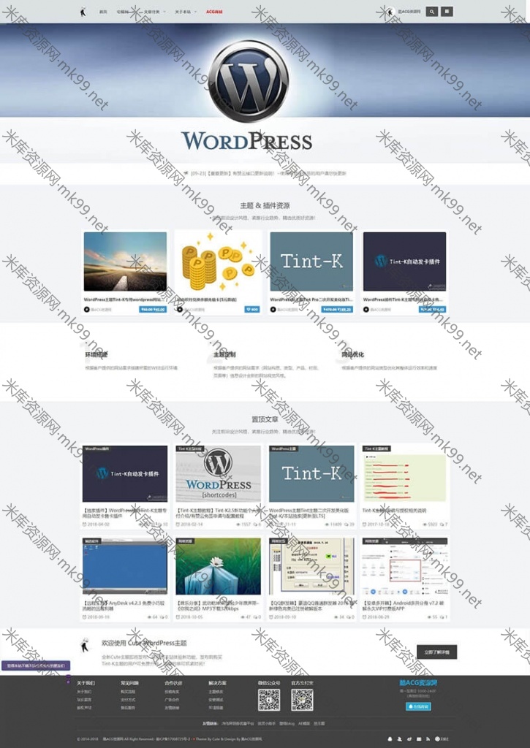Open footer link 主题修改
Image resolution: width=530 pixels, height=748 pixels.
coord(216,692)
